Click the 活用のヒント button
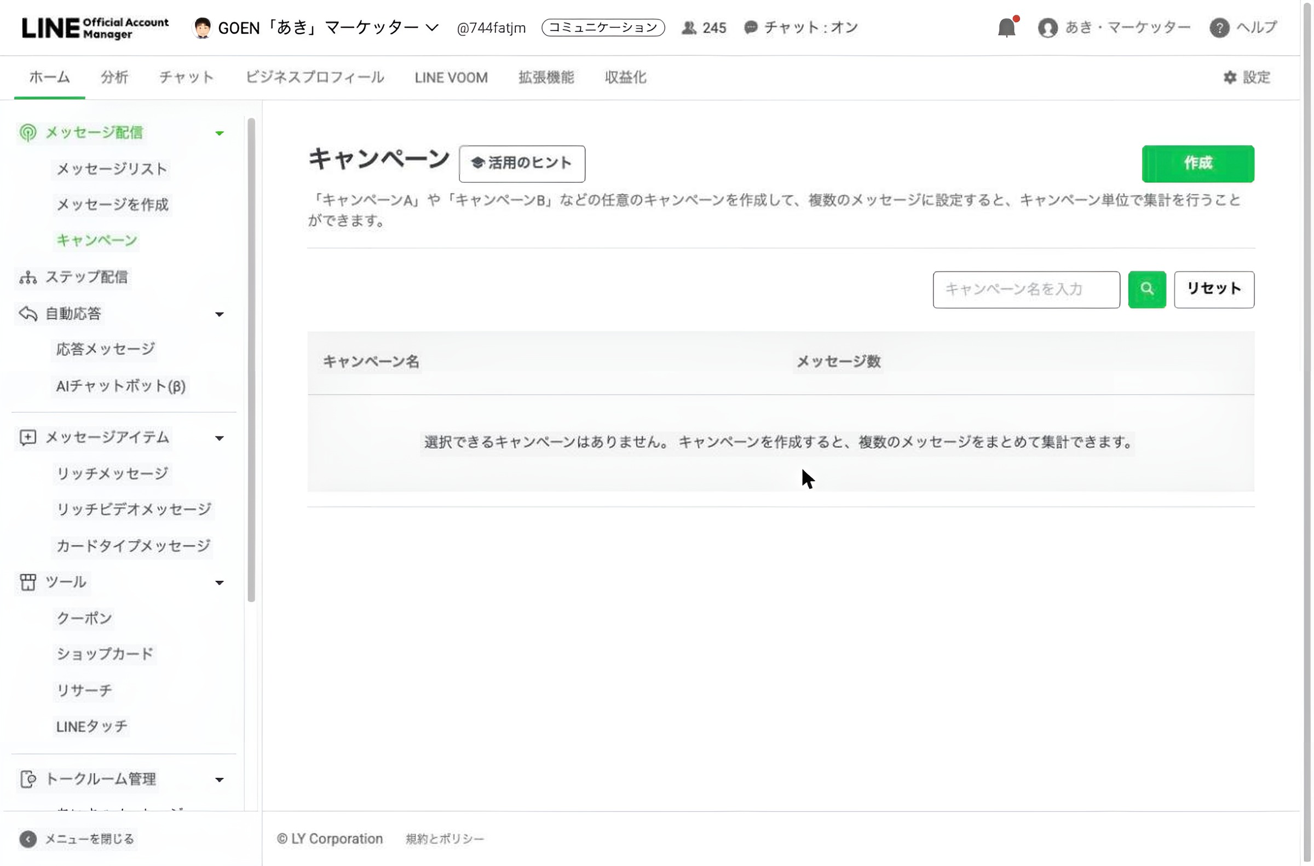The width and height of the screenshot is (1314, 866). (x=522, y=164)
